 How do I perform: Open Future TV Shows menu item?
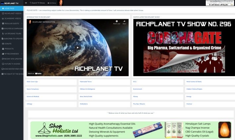(12, 64)
